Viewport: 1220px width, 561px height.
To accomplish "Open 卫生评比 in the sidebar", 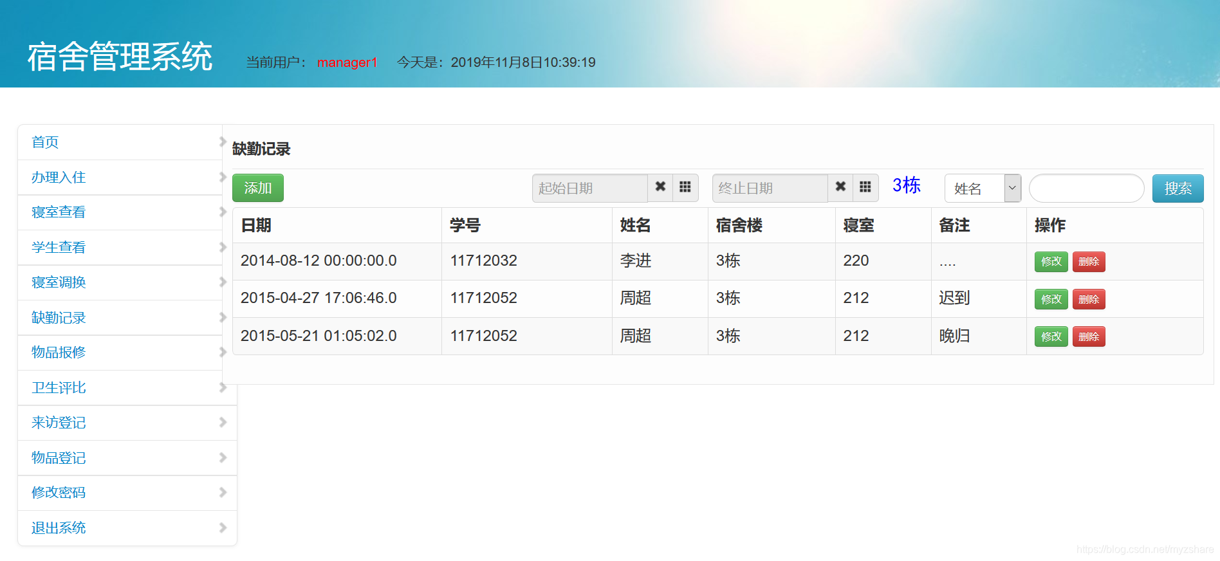I will tap(59, 387).
